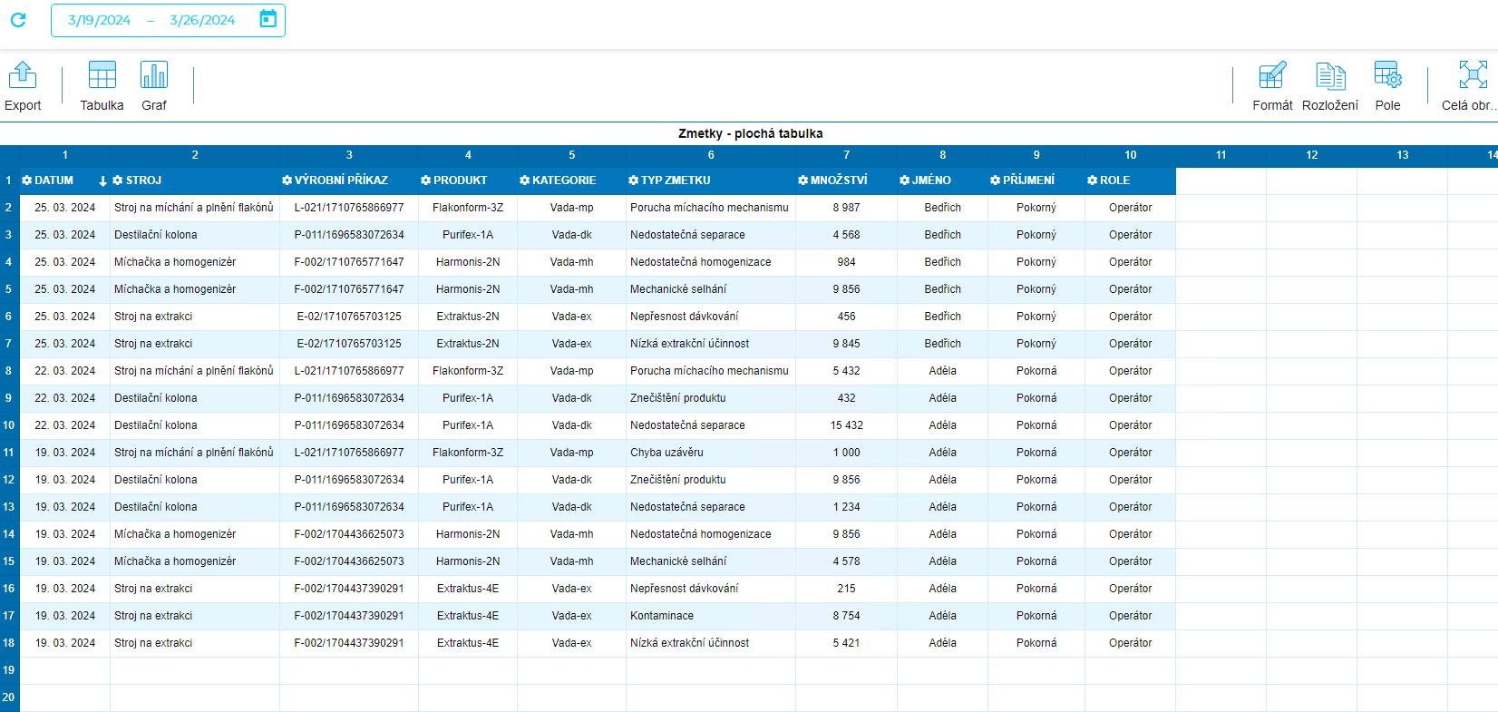Open the calendar date picker icon

[268, 19]
